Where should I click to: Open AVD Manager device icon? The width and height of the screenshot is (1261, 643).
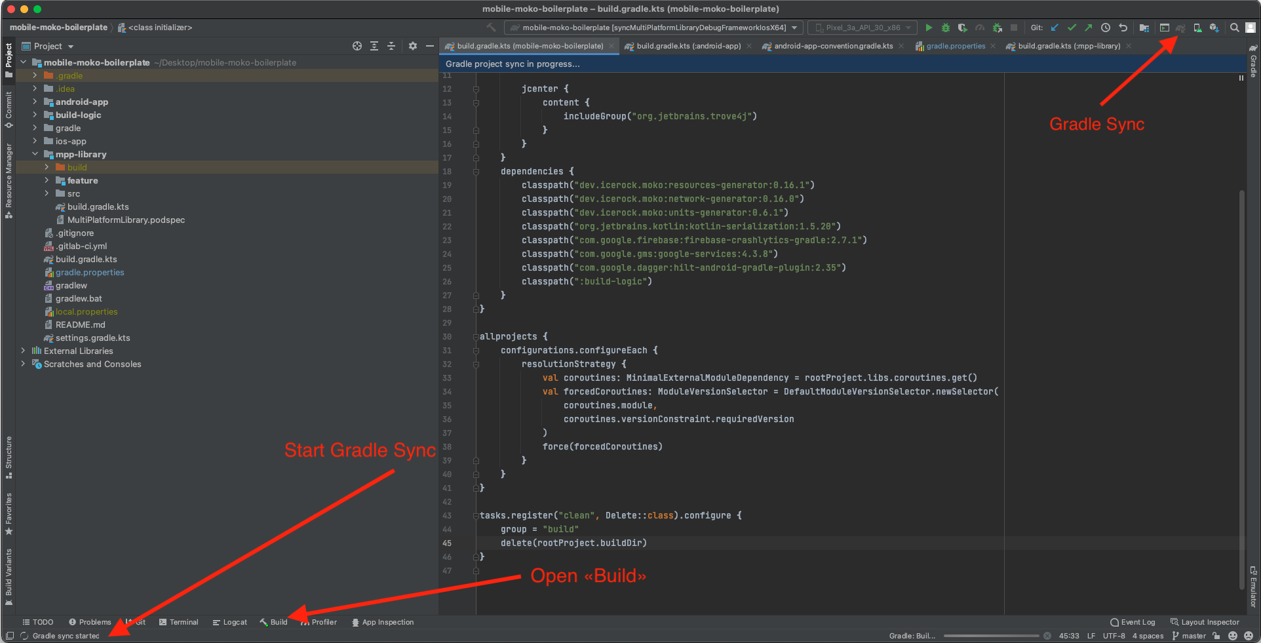[x=1197, y=28]
